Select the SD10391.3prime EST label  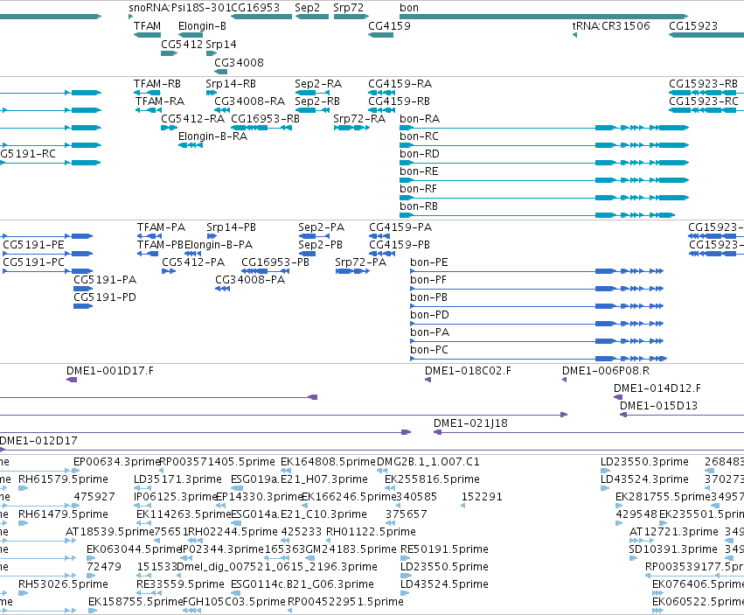(x=673, y=549)
